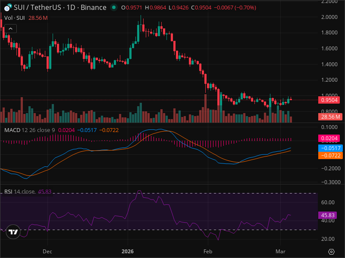345x258 pixels.
Task: Click the −0.0067 (−0.70%) change value
Action: coord(235,8)
